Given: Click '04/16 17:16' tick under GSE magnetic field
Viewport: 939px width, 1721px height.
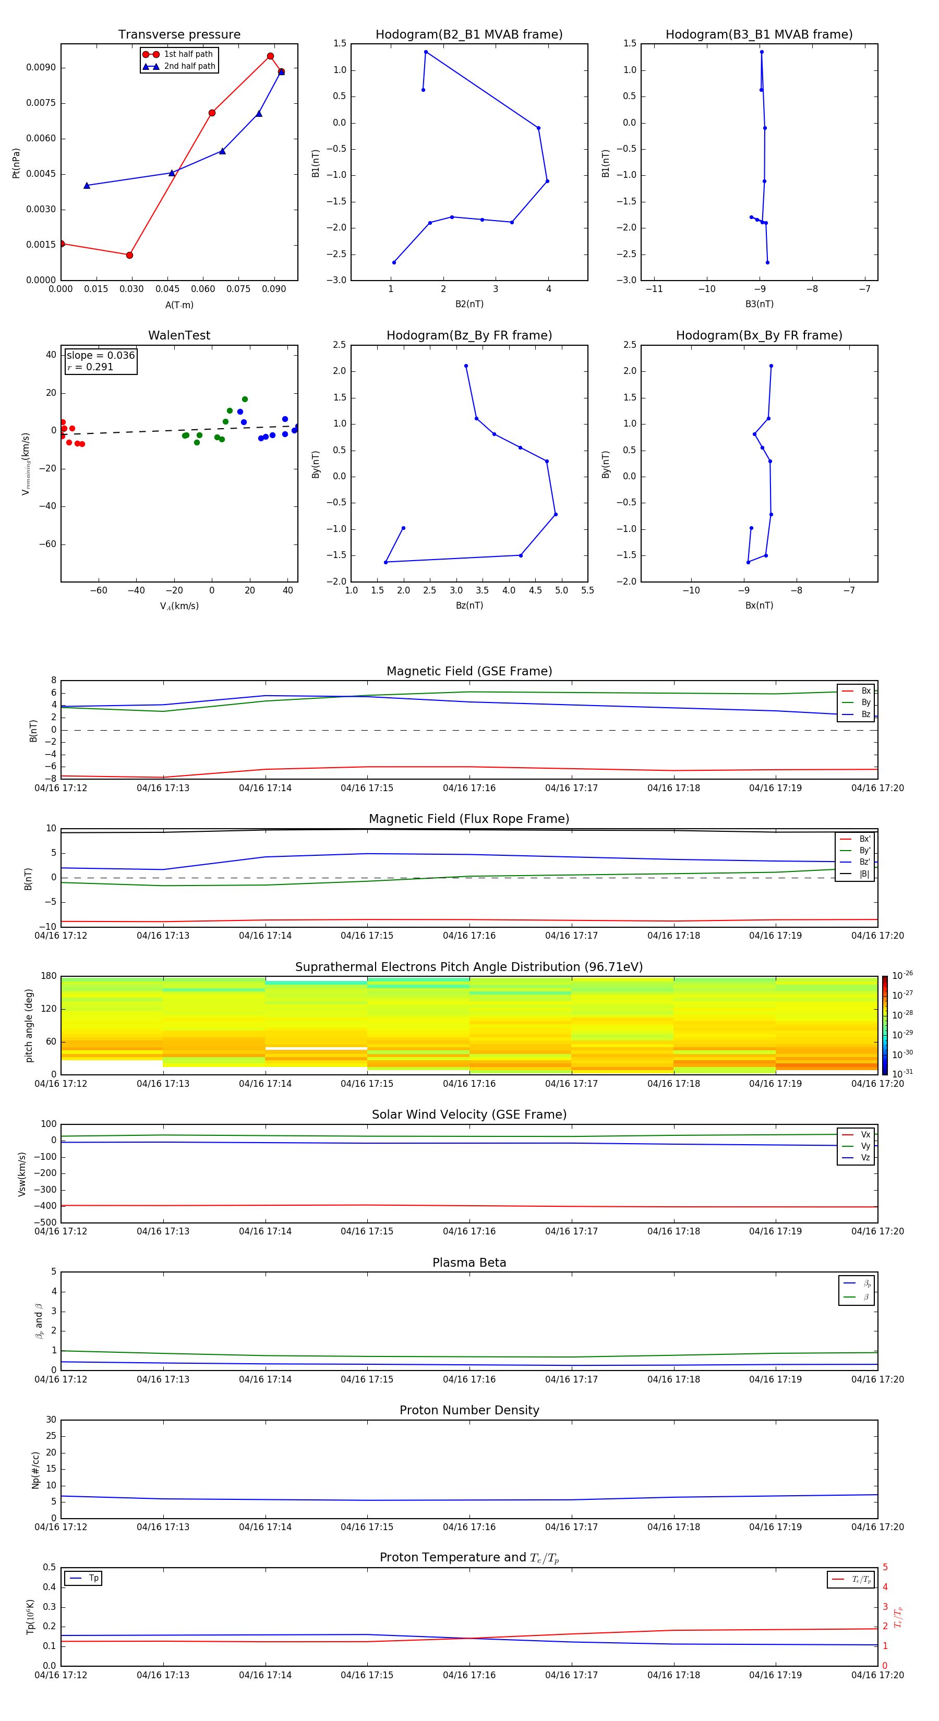Looking at the screenshot, I should click(x=469, y=789).
